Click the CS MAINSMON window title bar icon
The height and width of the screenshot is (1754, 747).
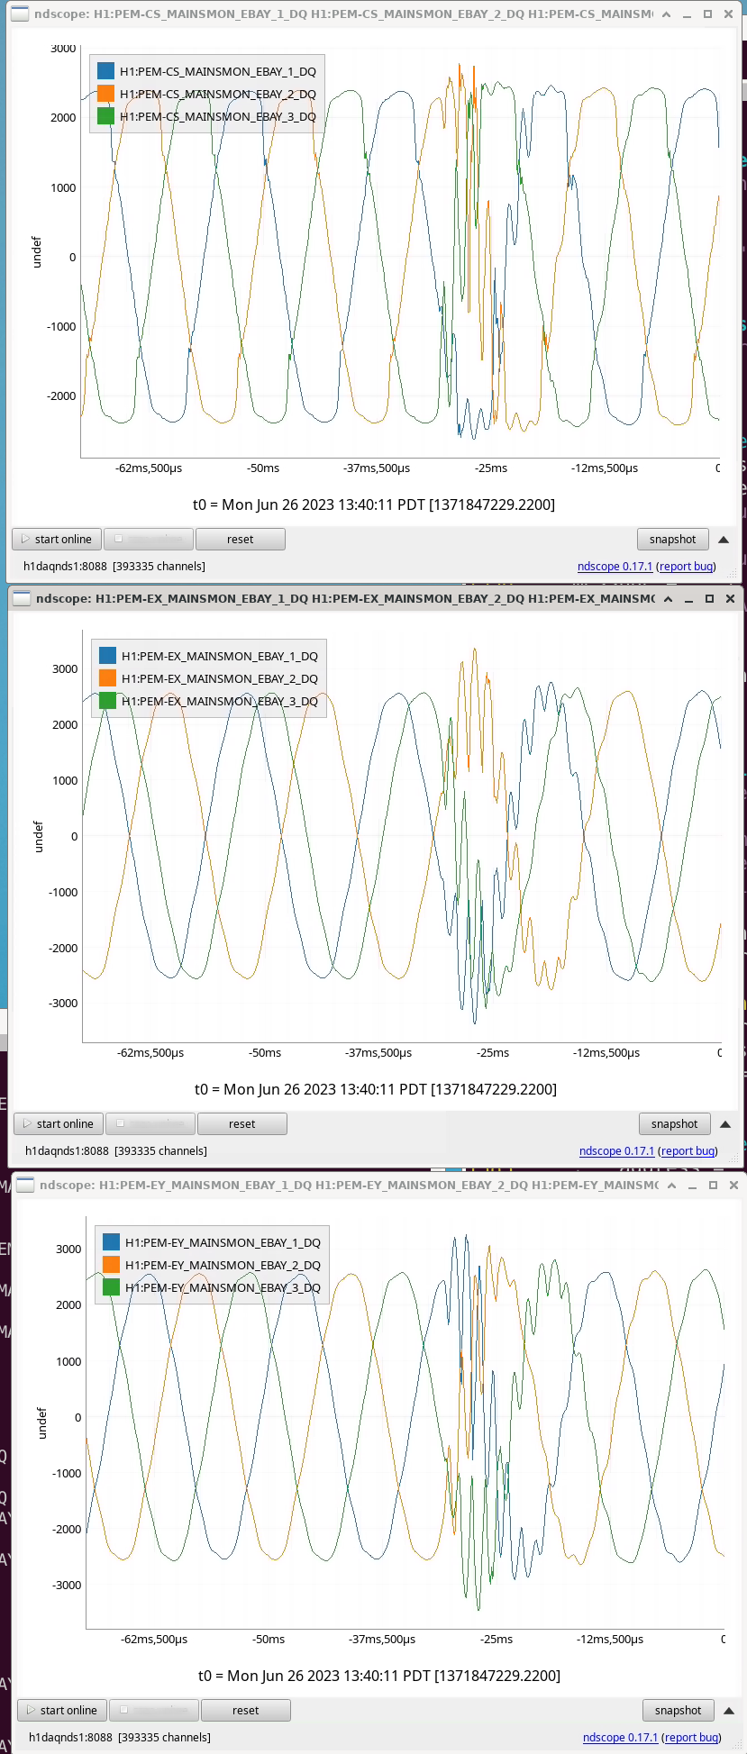pyautogui.click(x=19, y=14)
